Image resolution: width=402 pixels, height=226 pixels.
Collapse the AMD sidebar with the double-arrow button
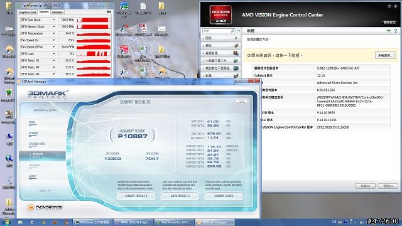click(x=239, y=31)
